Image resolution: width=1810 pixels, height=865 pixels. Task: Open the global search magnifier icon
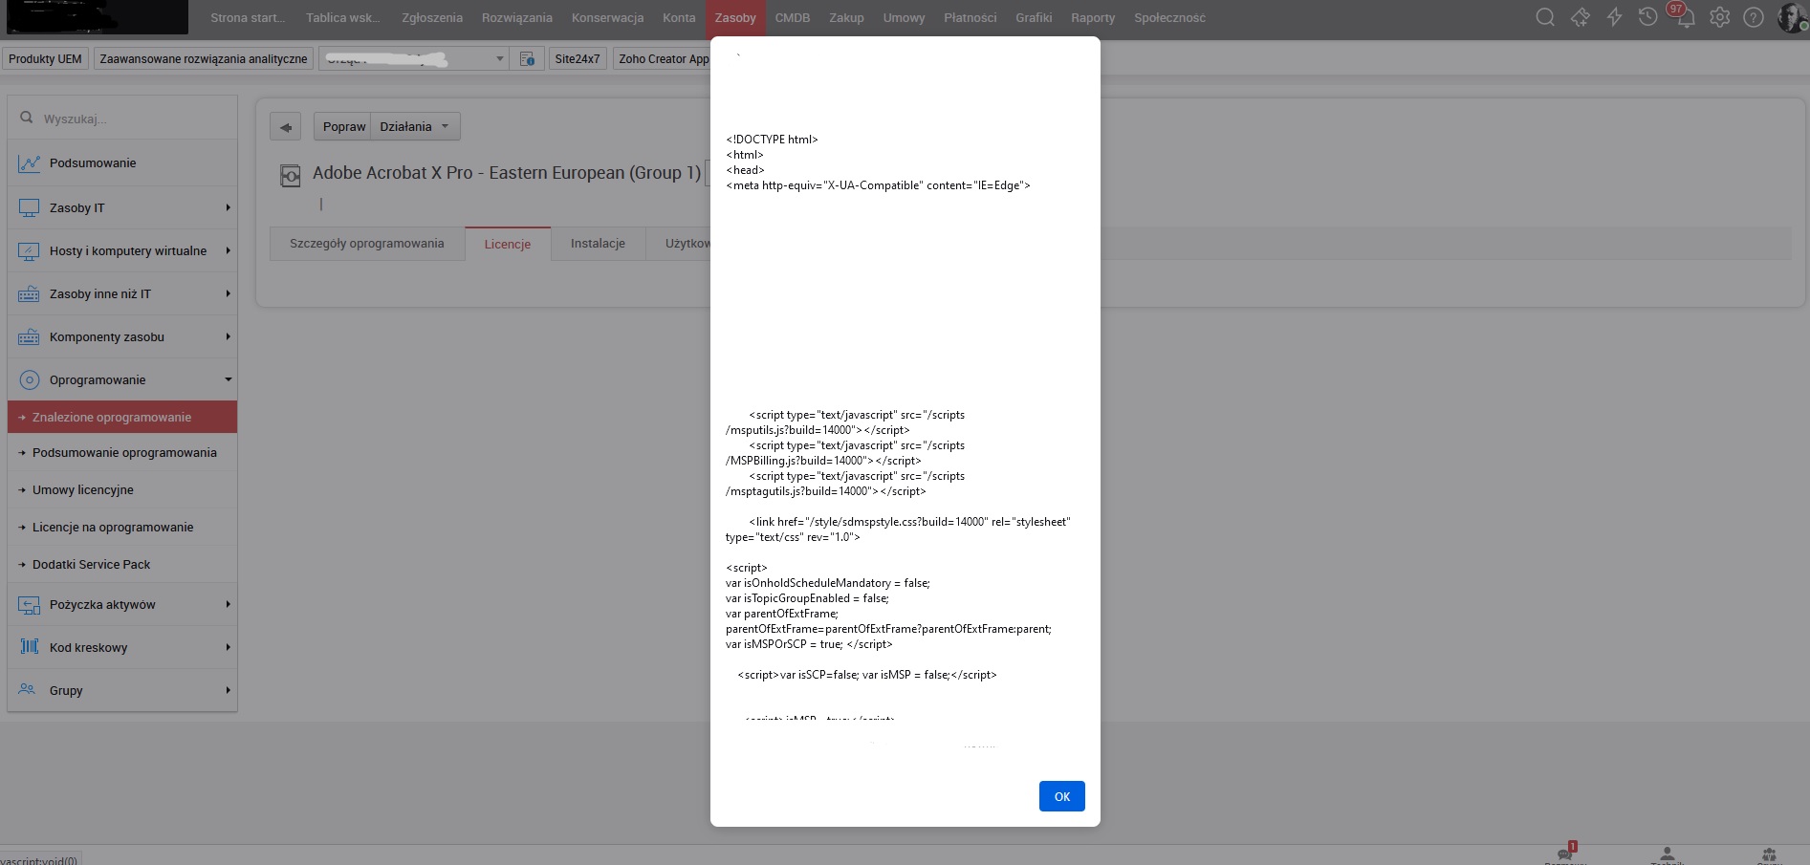[x=1545, y=17]
